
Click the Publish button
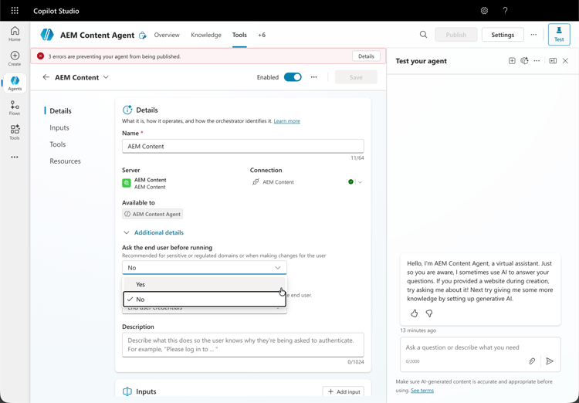pyautogui.click(x=456, y=35)
